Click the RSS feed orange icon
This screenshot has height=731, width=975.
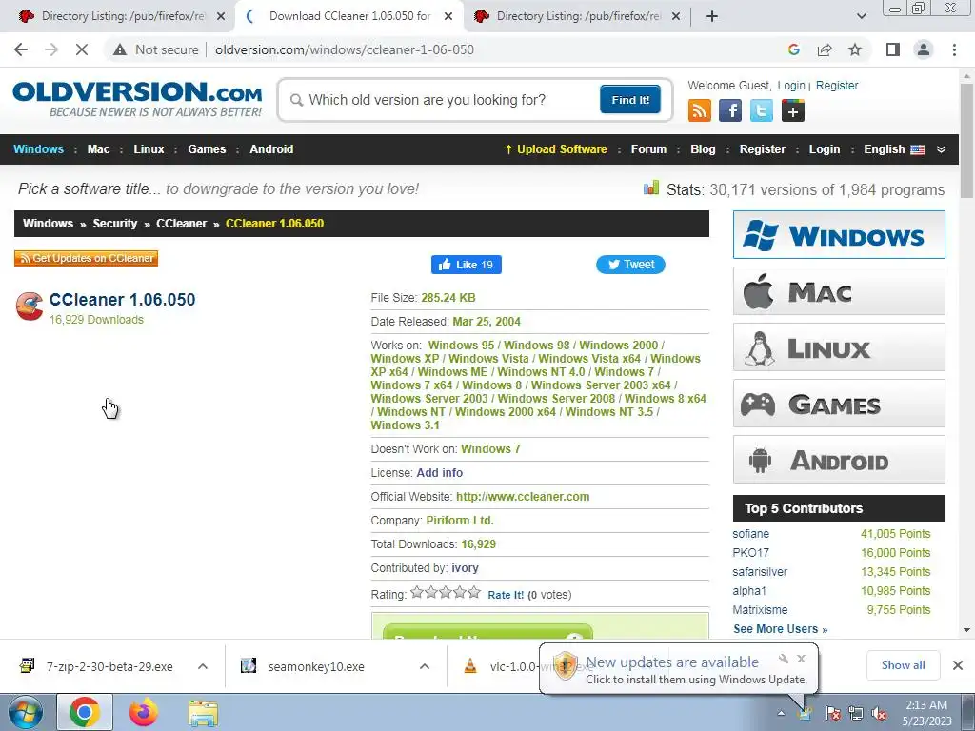coord(700,110)
